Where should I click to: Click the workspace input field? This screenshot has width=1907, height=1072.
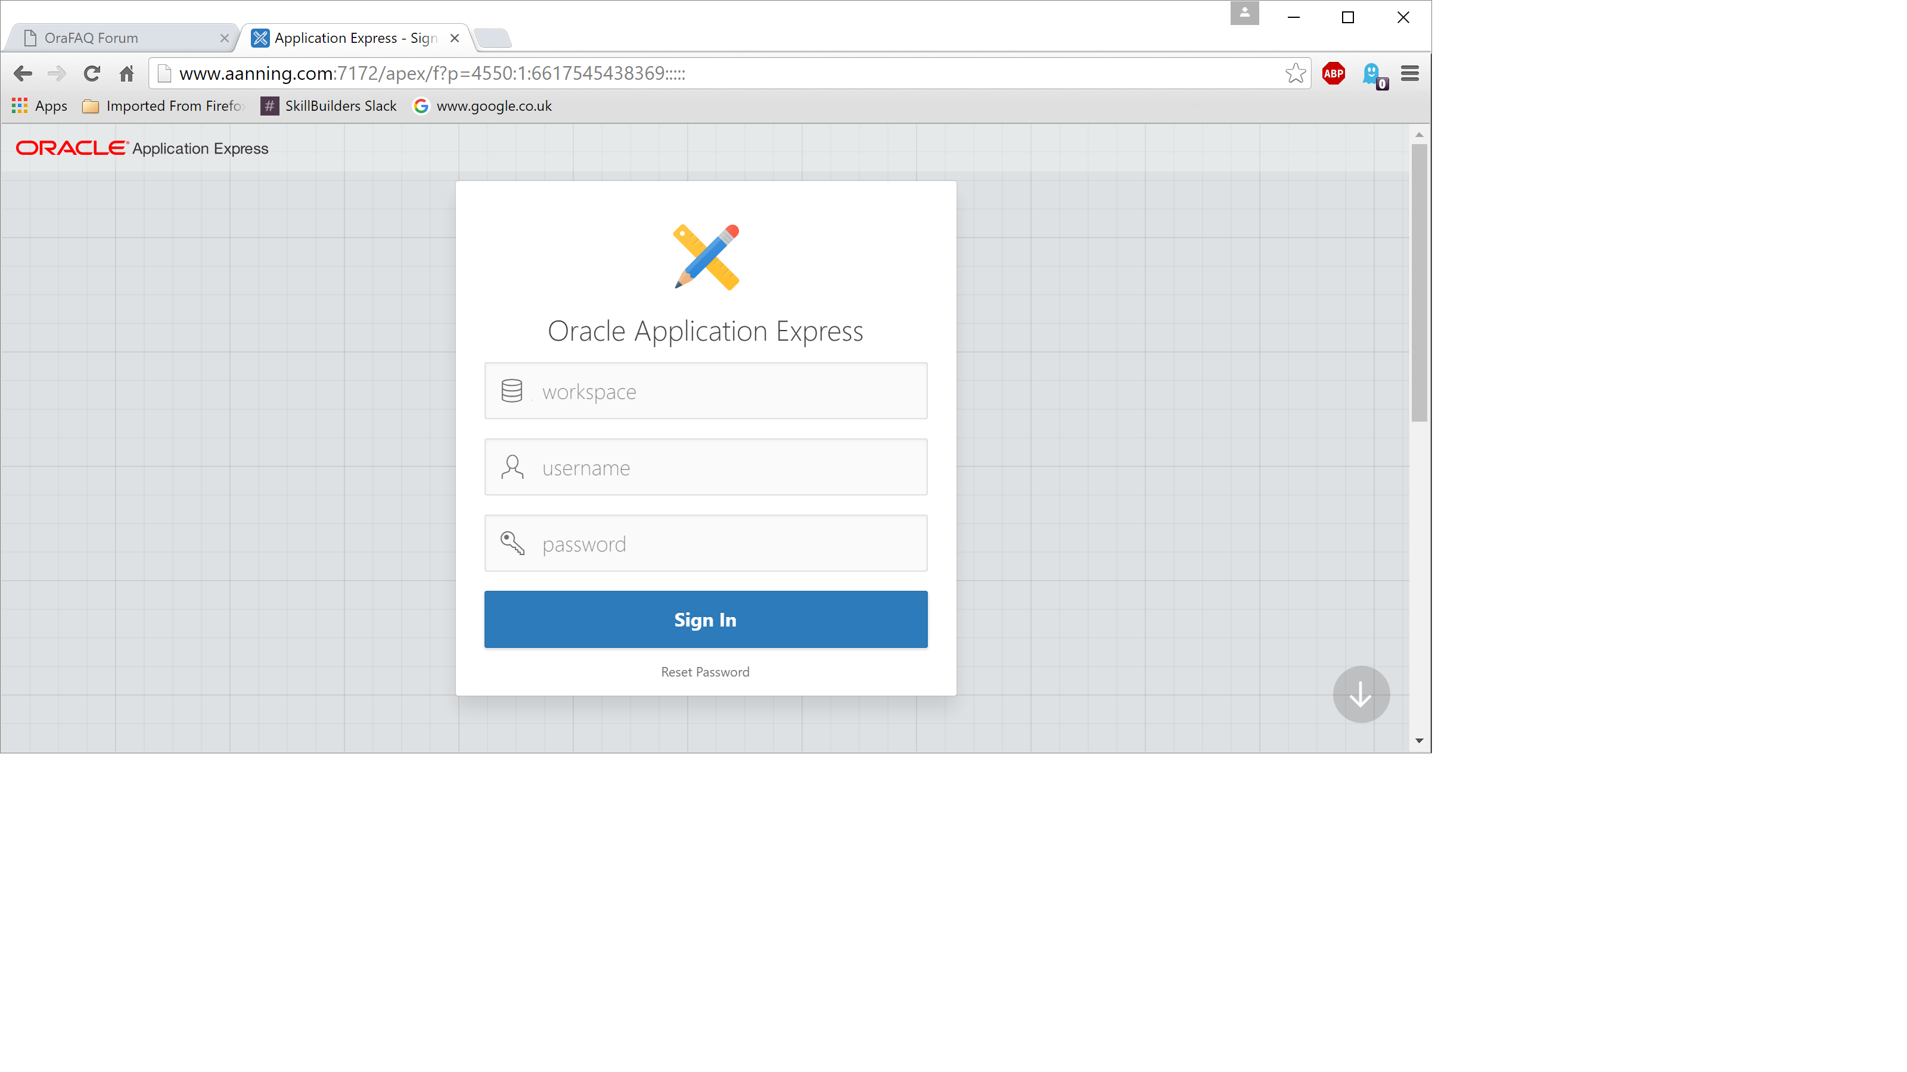coord(706,391)
